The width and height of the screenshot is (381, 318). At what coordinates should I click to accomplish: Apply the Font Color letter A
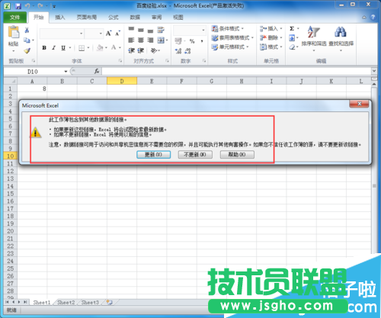[x=114, y=47]
